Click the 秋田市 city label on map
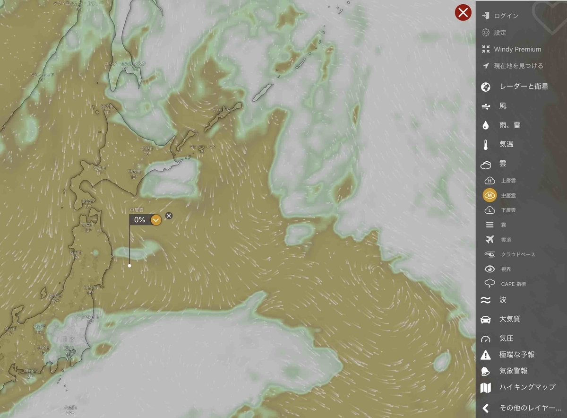This screenshot has height=418, width=567. tap(77, 253)
